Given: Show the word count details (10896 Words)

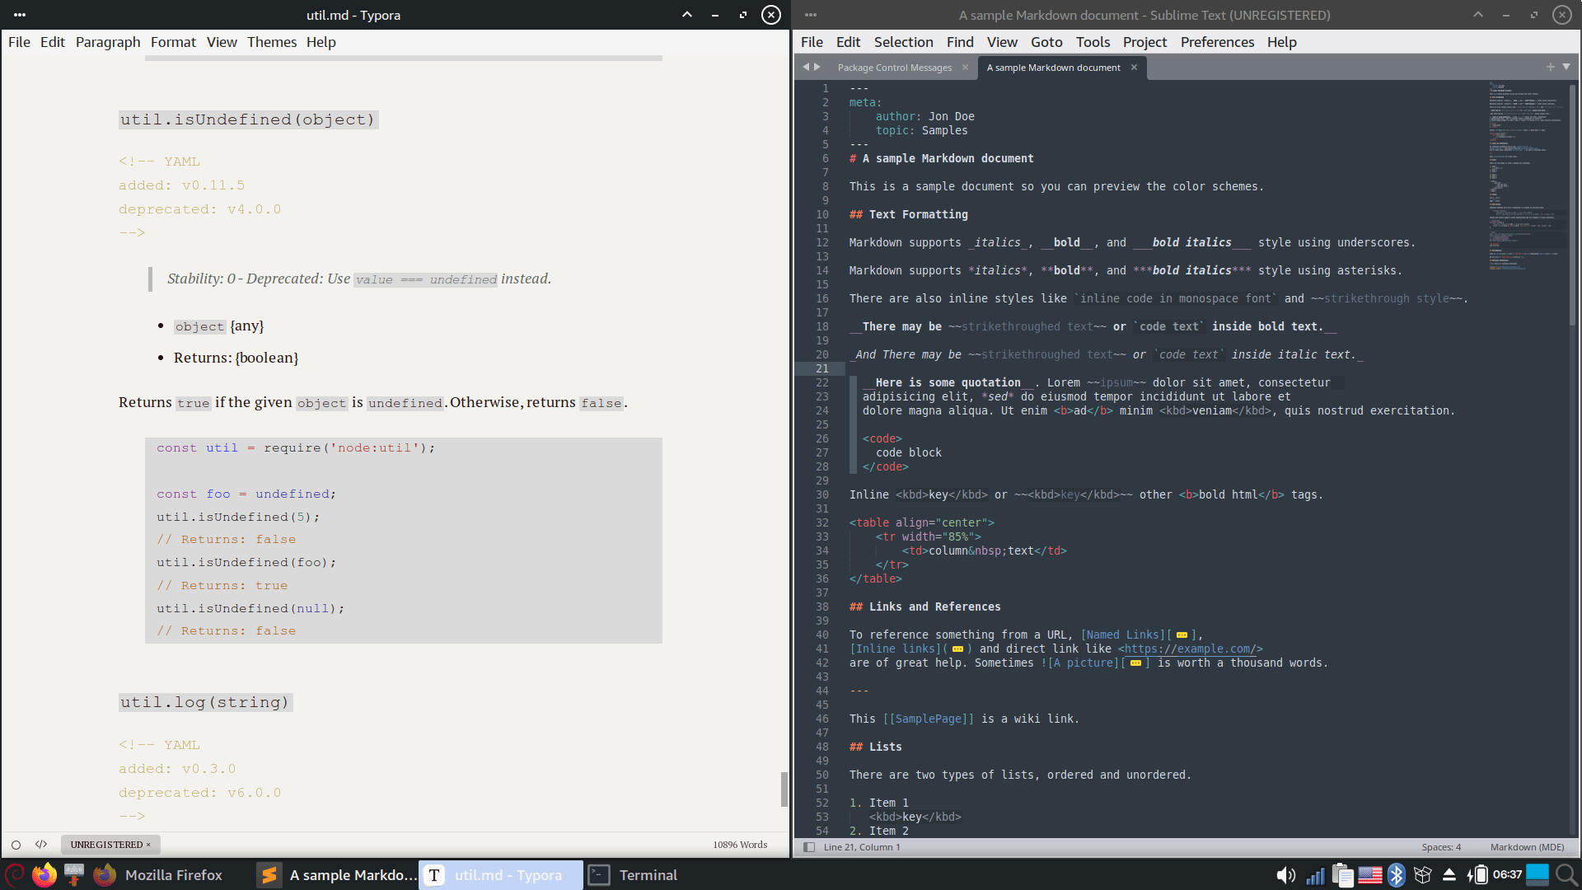Looking at the screenshot, I should (739, 845).
